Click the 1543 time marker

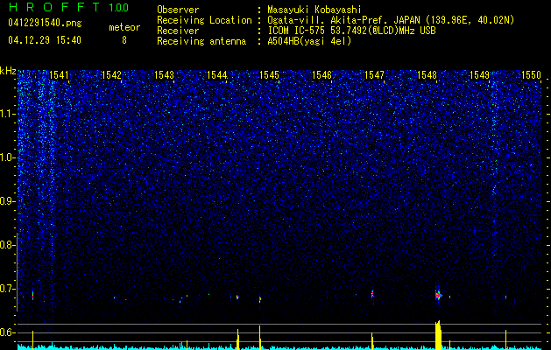pos(164,74)
